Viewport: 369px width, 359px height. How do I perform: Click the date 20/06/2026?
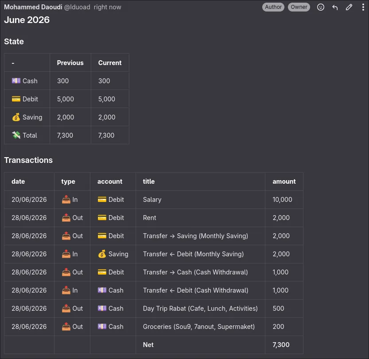click(x=29, y=200)
